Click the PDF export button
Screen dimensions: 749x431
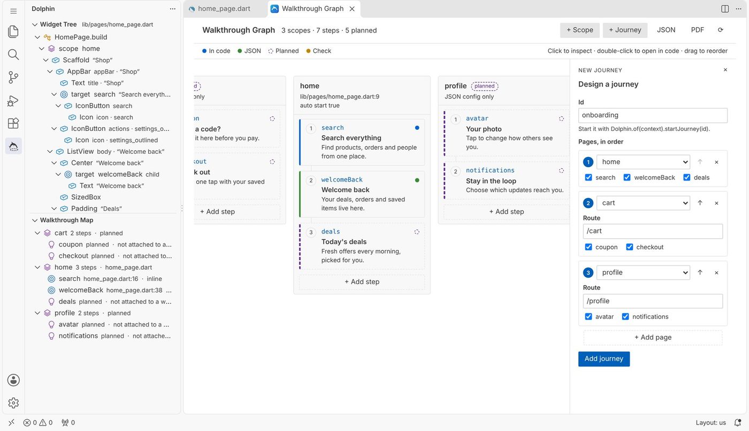point(698,30)
